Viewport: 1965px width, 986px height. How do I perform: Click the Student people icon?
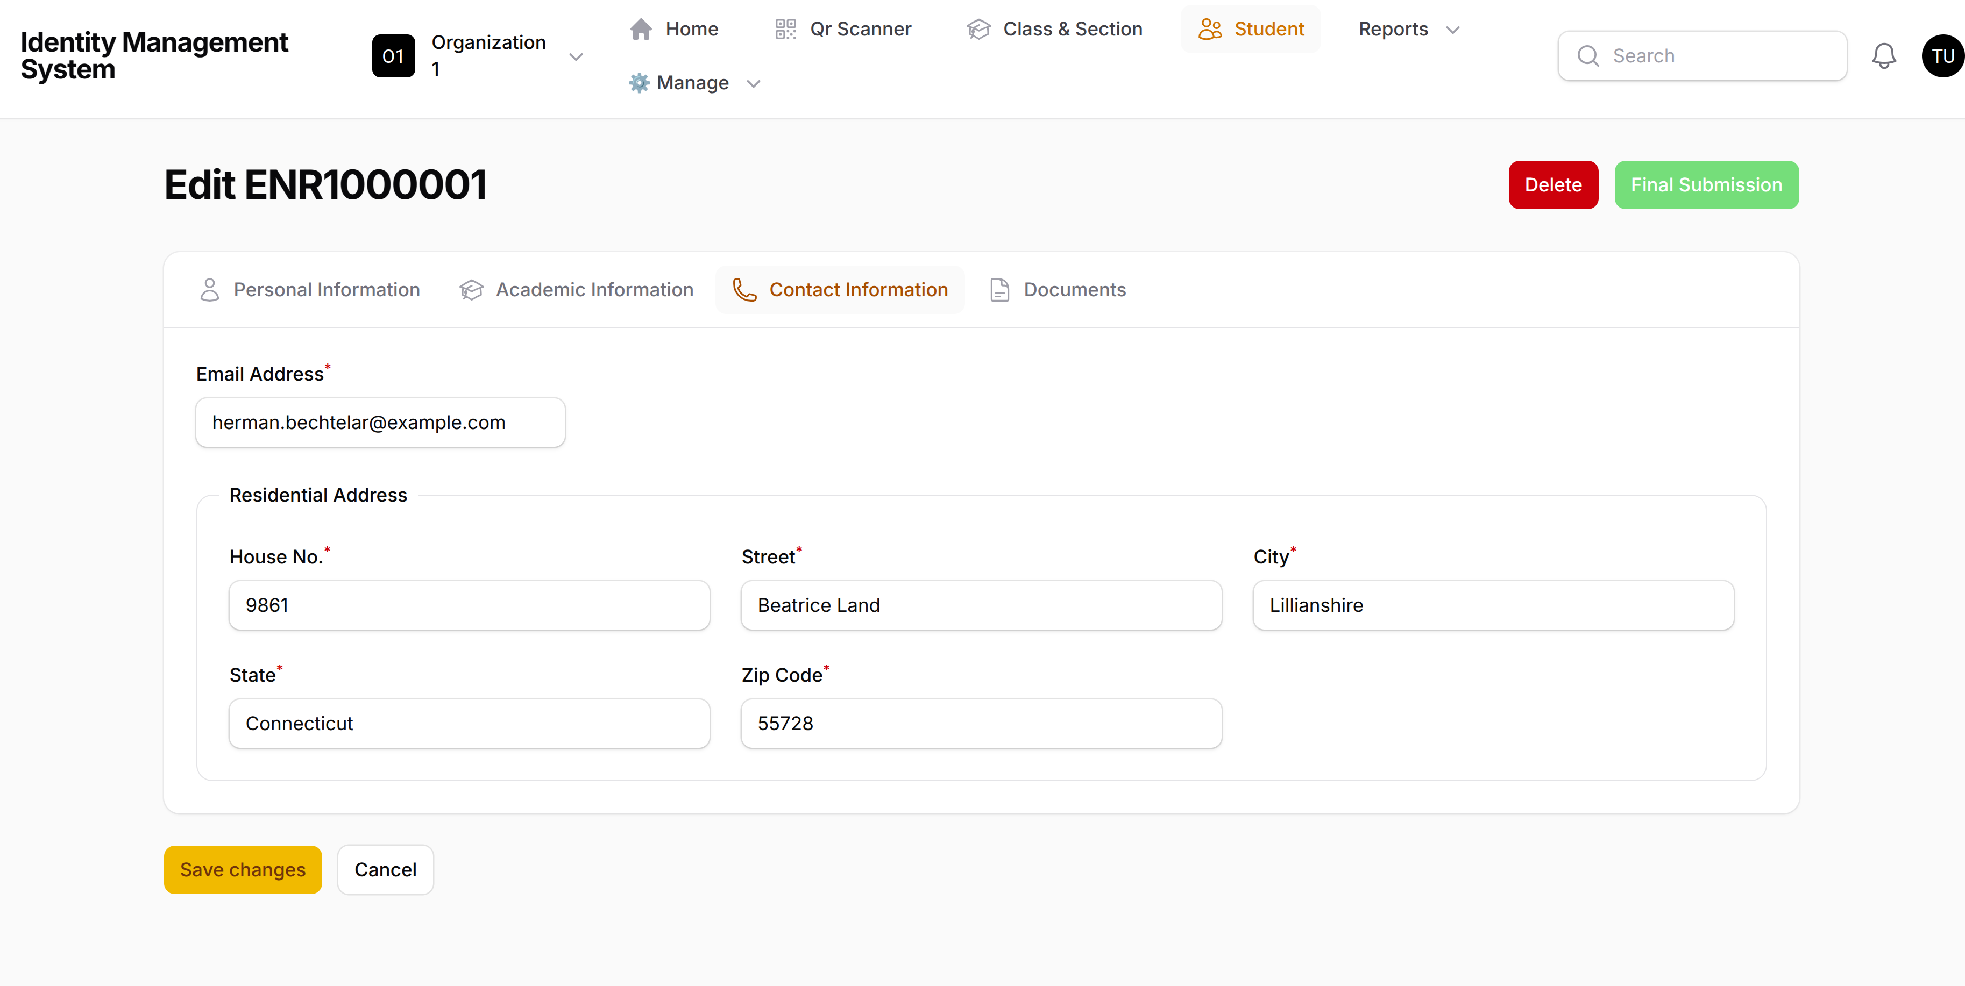[1210, 29]
